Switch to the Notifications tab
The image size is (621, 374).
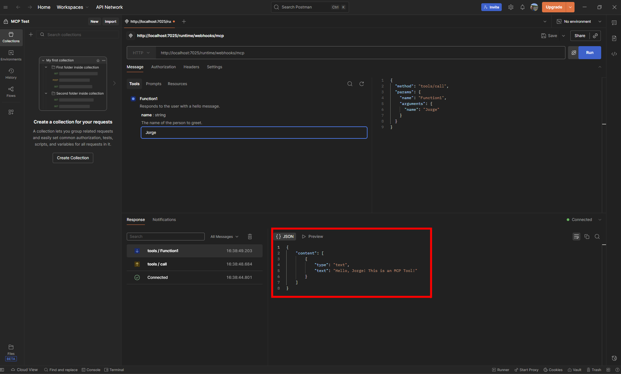164,220
